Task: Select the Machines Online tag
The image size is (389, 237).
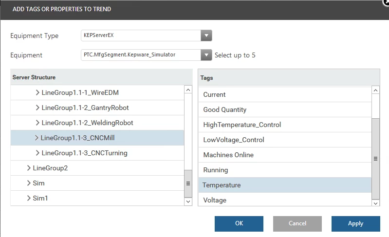Action: [285, 155]
